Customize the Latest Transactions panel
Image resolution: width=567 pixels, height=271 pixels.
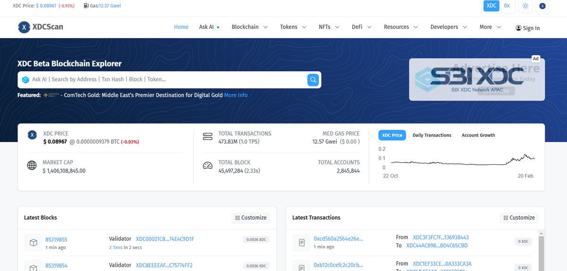coord(519,218)
